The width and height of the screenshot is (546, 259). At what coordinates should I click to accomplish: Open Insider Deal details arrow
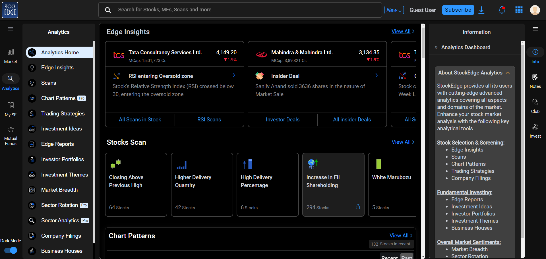pyautogui.click(x=377, y=75)
